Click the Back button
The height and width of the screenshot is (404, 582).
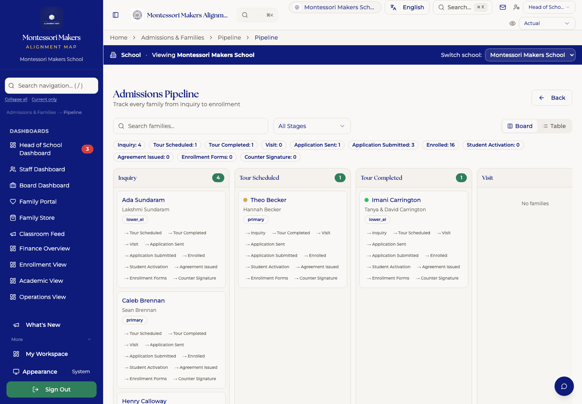coord(552,98)
